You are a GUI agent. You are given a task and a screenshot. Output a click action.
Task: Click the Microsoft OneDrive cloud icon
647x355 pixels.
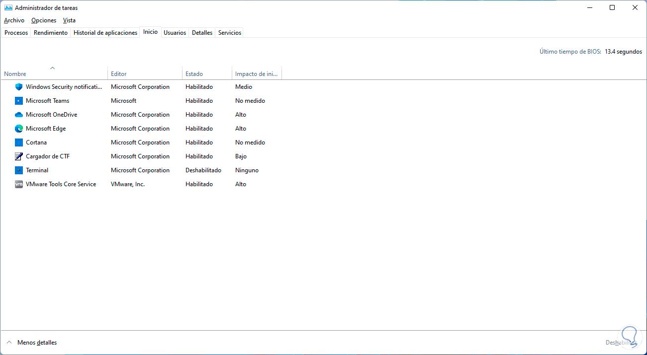coord(19,115)
